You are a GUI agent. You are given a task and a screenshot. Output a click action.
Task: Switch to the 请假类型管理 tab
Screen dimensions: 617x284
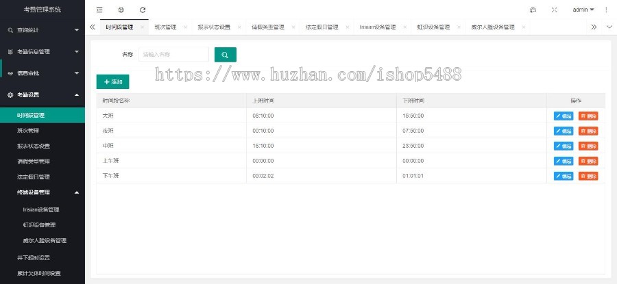tap(268, 27)
